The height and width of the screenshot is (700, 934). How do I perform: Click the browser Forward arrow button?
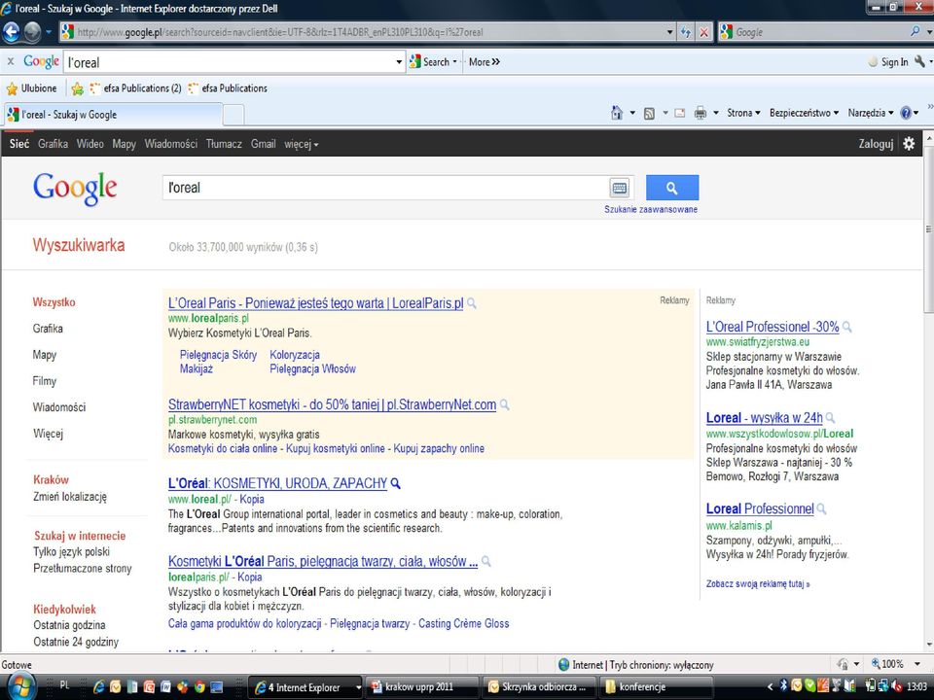[31, 32]
